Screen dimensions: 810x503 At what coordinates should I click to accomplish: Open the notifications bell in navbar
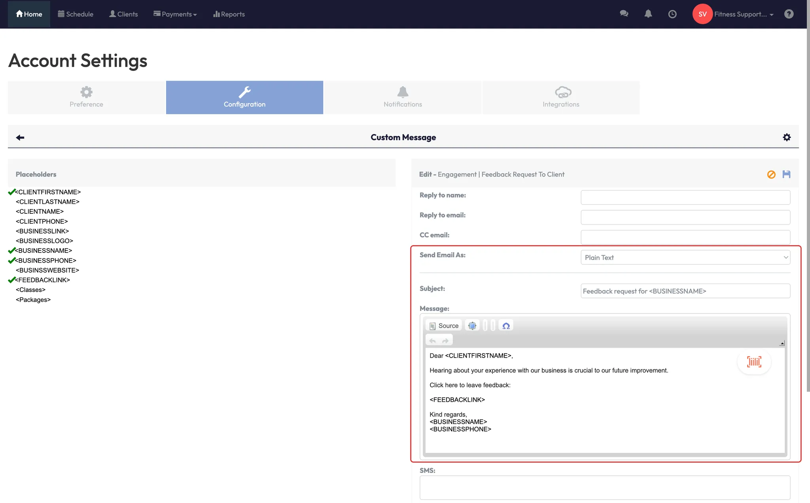pos(648,14)
